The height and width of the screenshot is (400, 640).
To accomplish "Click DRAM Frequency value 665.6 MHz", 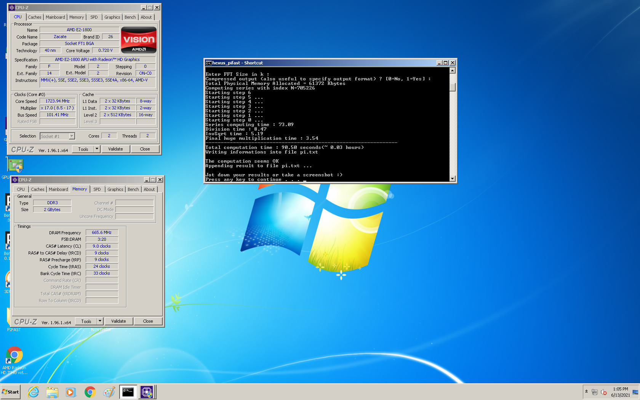I will 102,232.
